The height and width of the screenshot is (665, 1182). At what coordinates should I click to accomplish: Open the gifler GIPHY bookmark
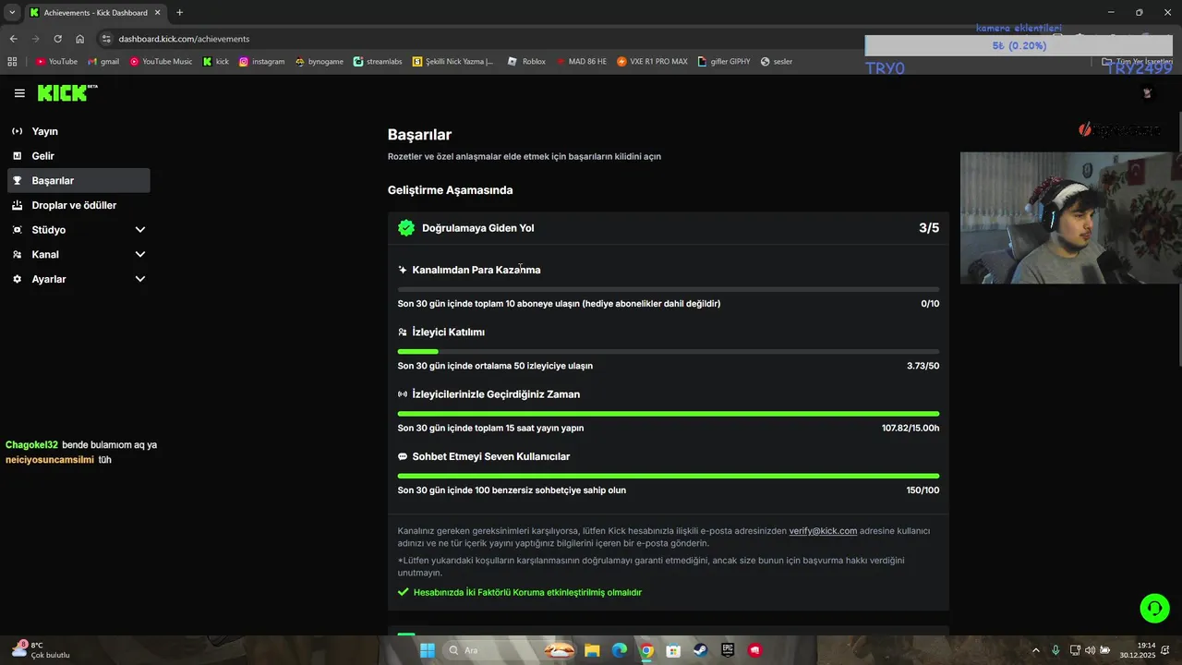pos(724,62)
